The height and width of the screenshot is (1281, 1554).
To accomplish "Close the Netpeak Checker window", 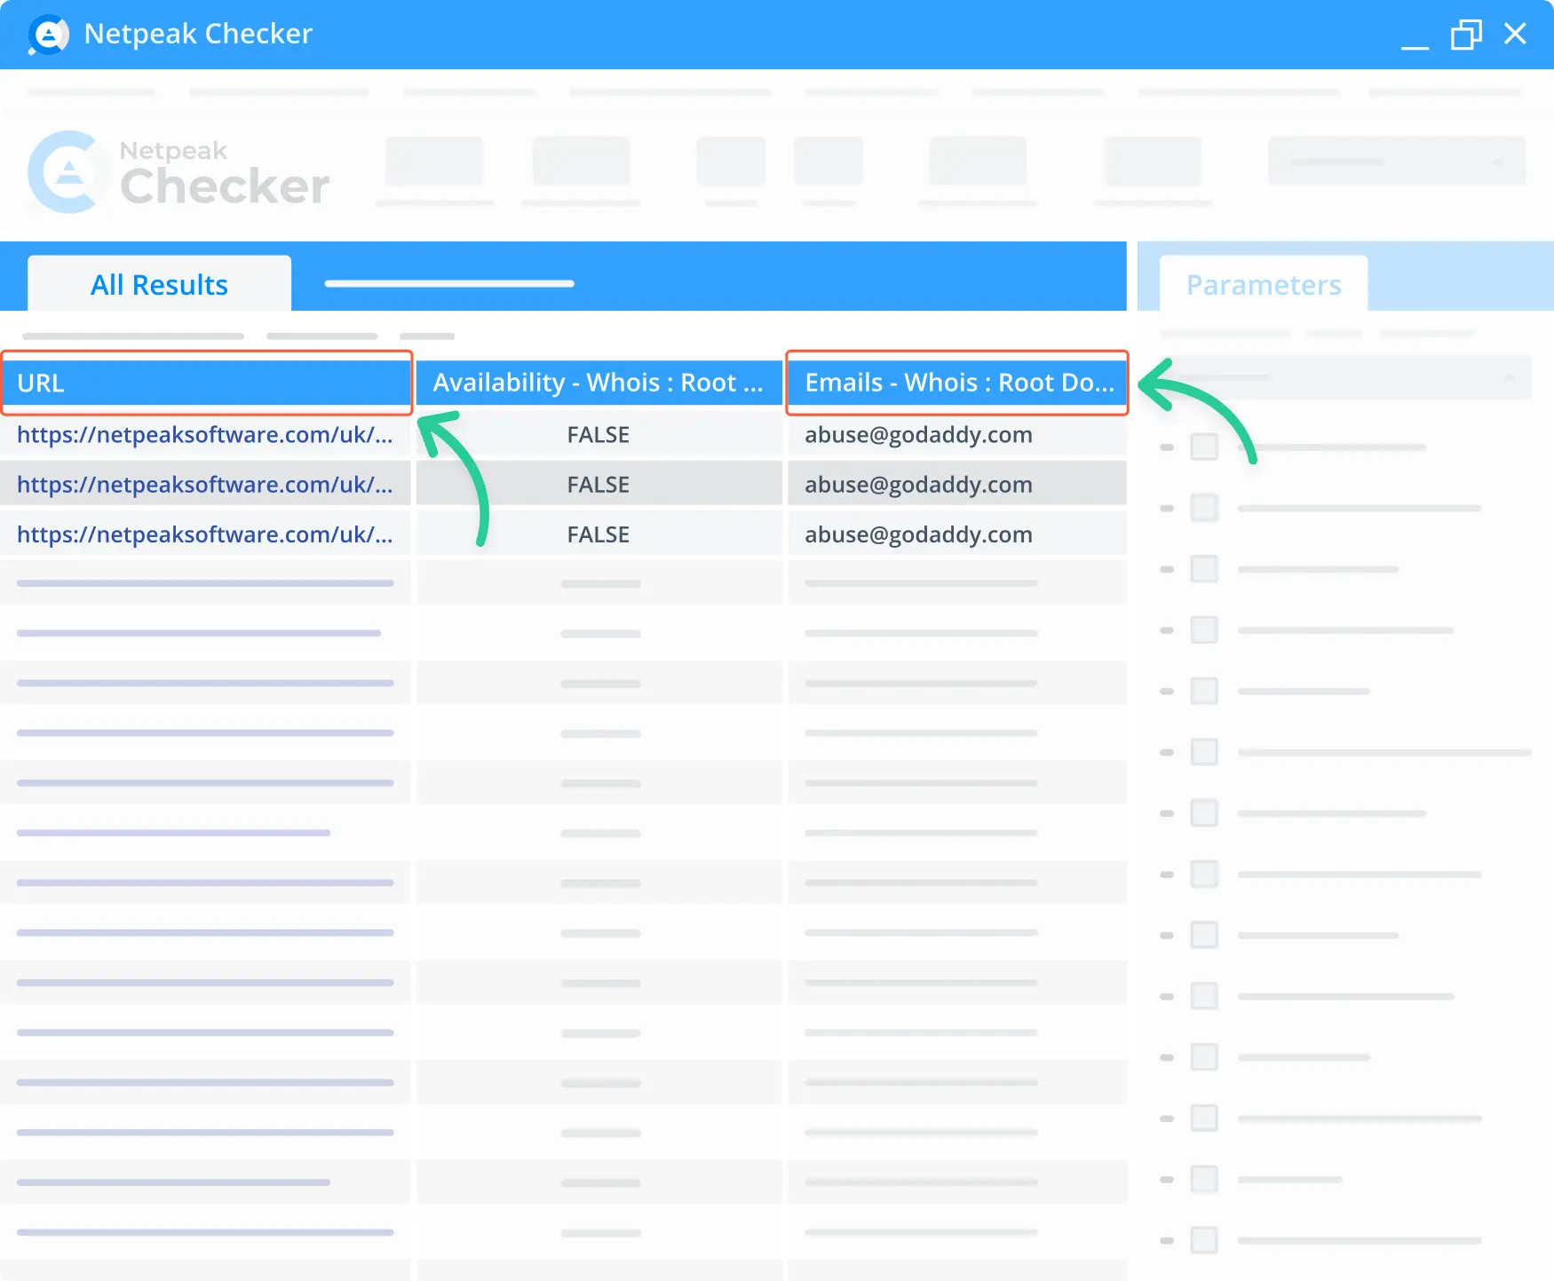I will click(x=1515, y=34).
